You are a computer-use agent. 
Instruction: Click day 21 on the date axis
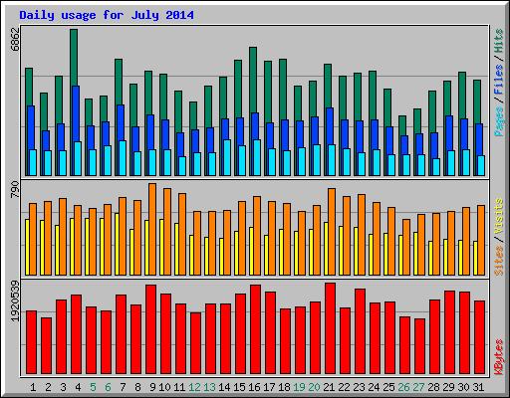(329, 387)
